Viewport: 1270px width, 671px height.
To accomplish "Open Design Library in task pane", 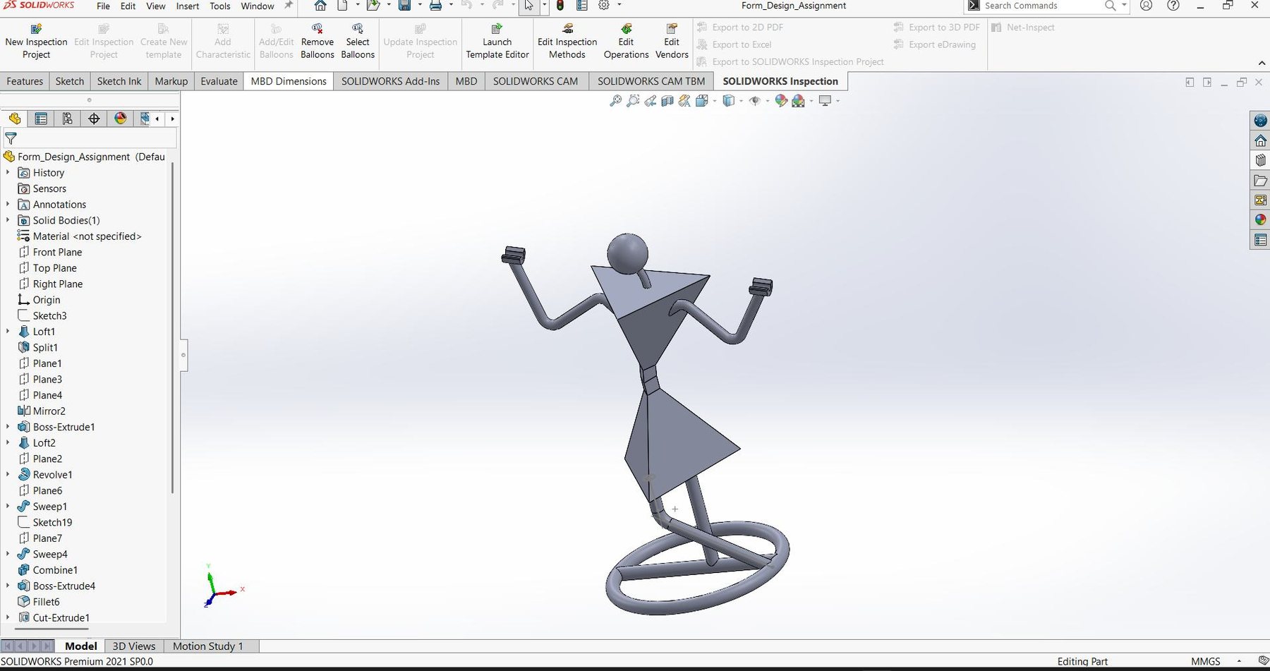I will pyautogui.click(x=1260, y=161).
